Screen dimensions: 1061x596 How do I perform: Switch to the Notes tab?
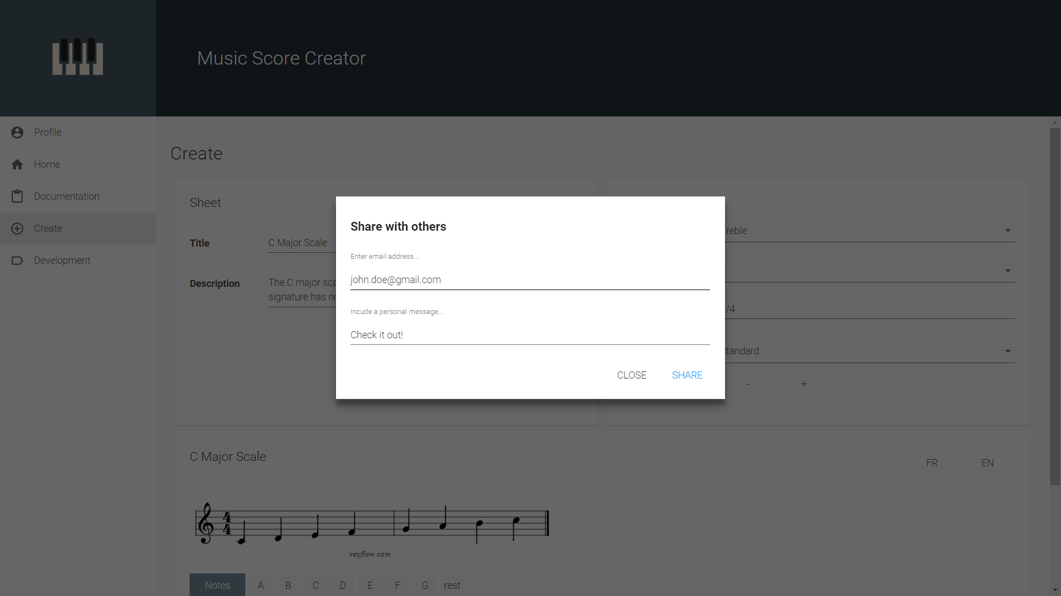point(217,585)
